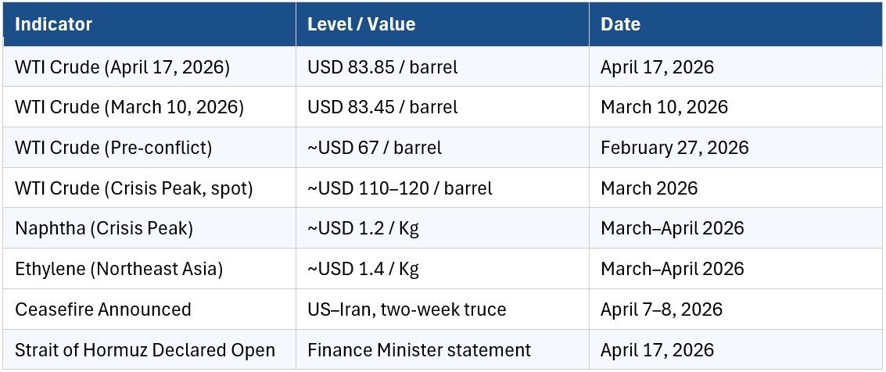
Task: Select the WTI Crude (April 17, 2026) cell
Action: click(x=122, y=67)
